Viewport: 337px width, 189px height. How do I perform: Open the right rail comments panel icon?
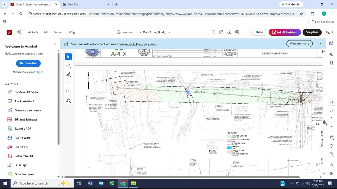pyautogui.click(x=331, y=54)
